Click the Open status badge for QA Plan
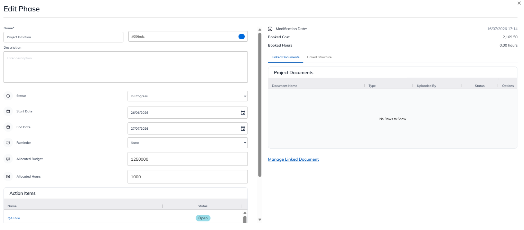 [x=203, y=218]
